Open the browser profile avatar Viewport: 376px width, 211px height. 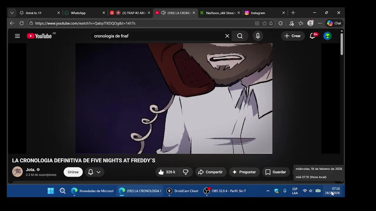[x=310, y=23]
